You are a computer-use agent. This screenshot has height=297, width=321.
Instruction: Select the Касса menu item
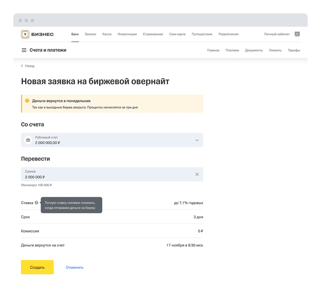[x=107, y=34]
